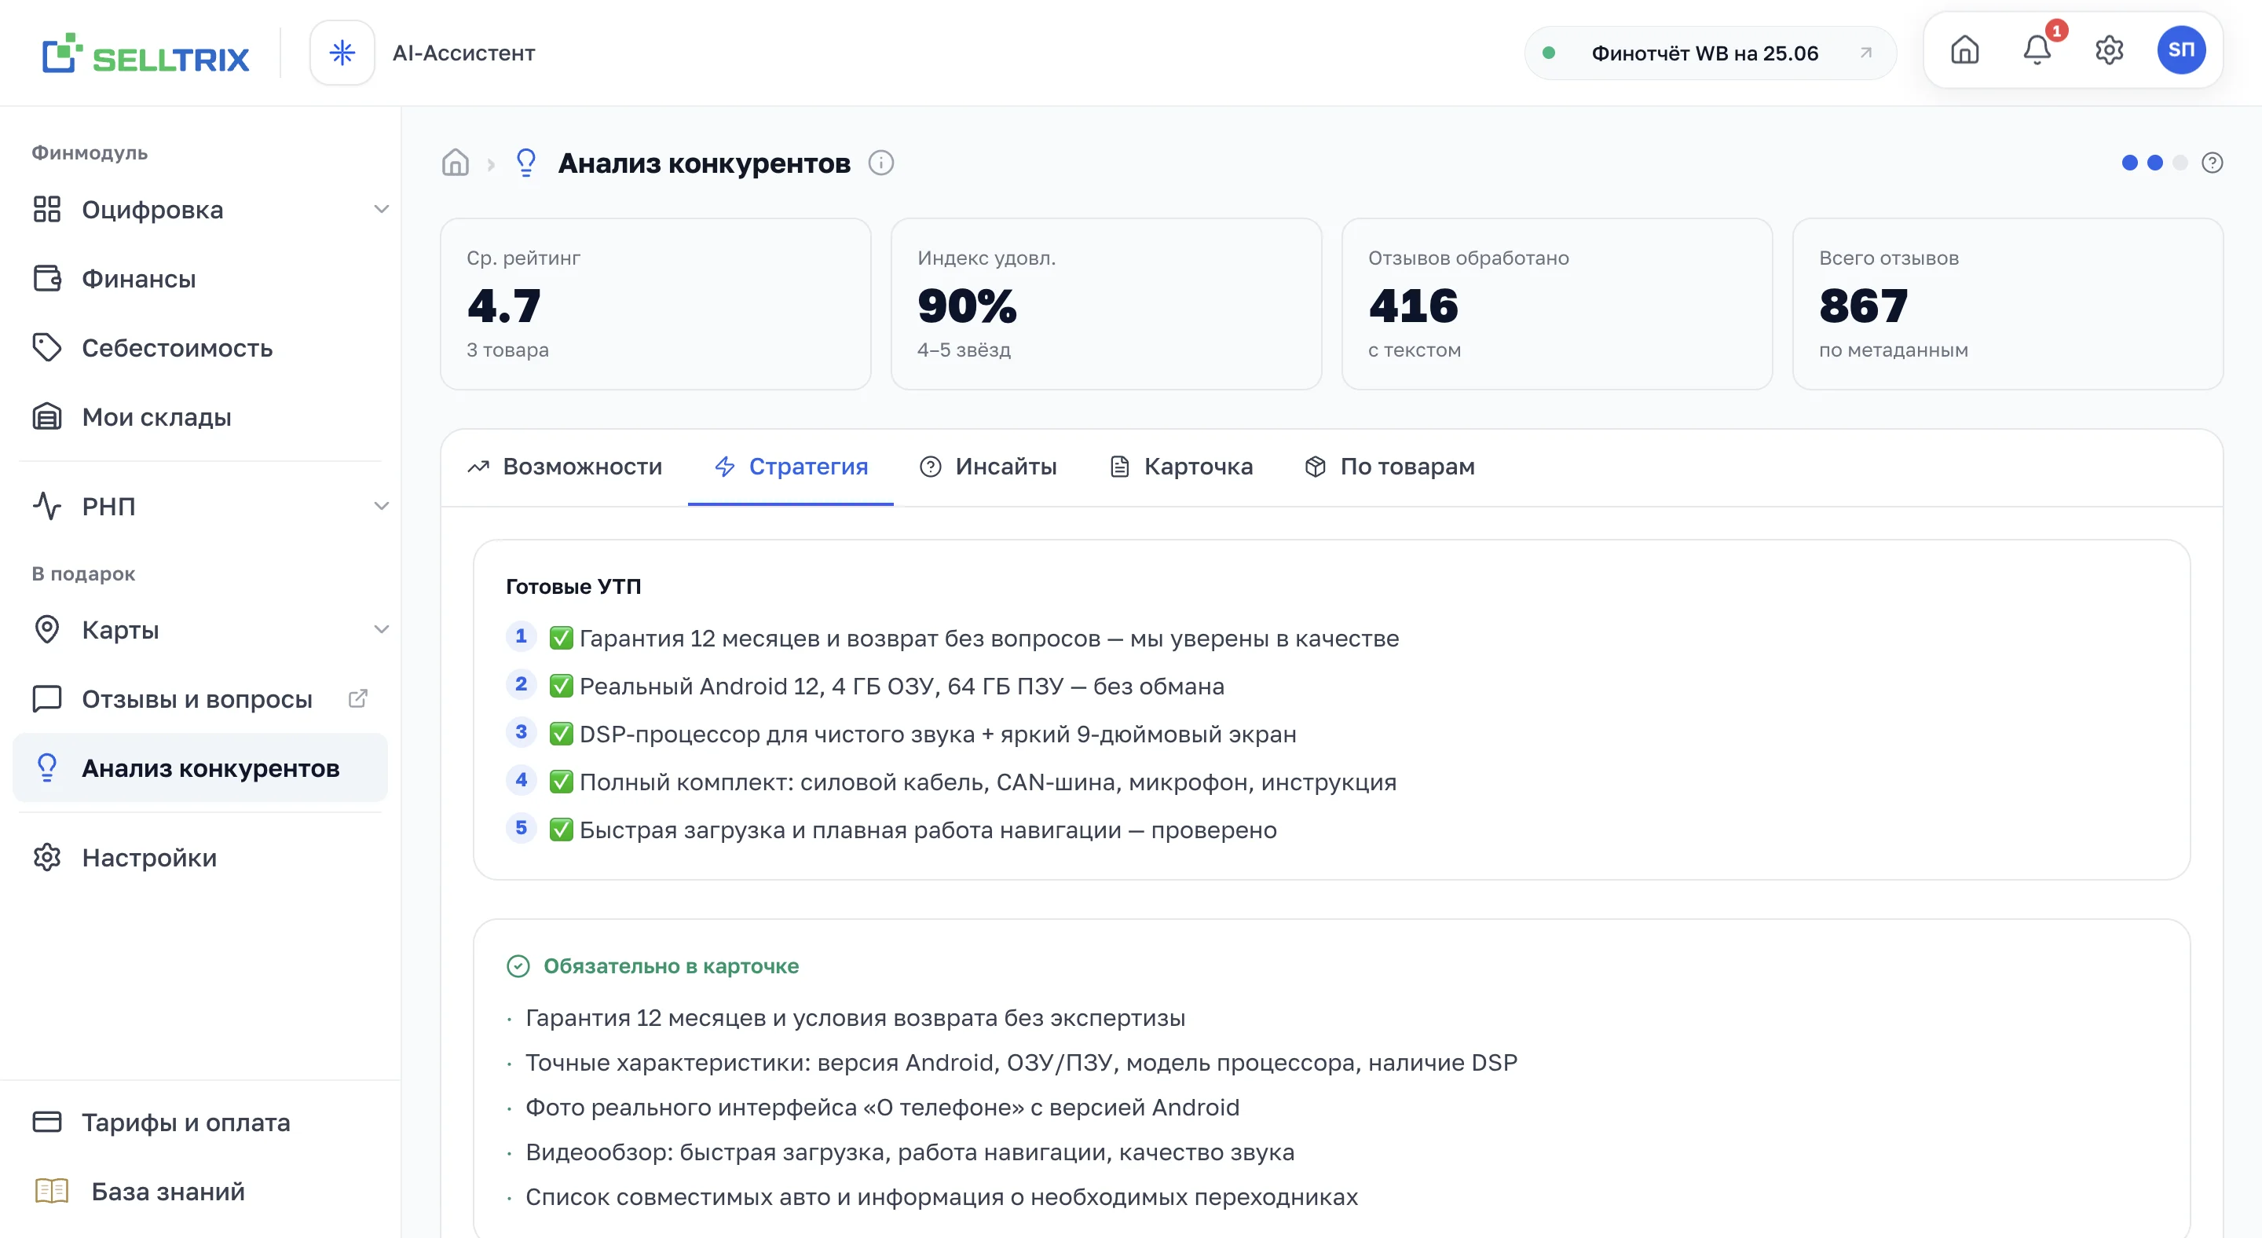Click bullet "Точные характеристики: версия Android"

1021,1062
